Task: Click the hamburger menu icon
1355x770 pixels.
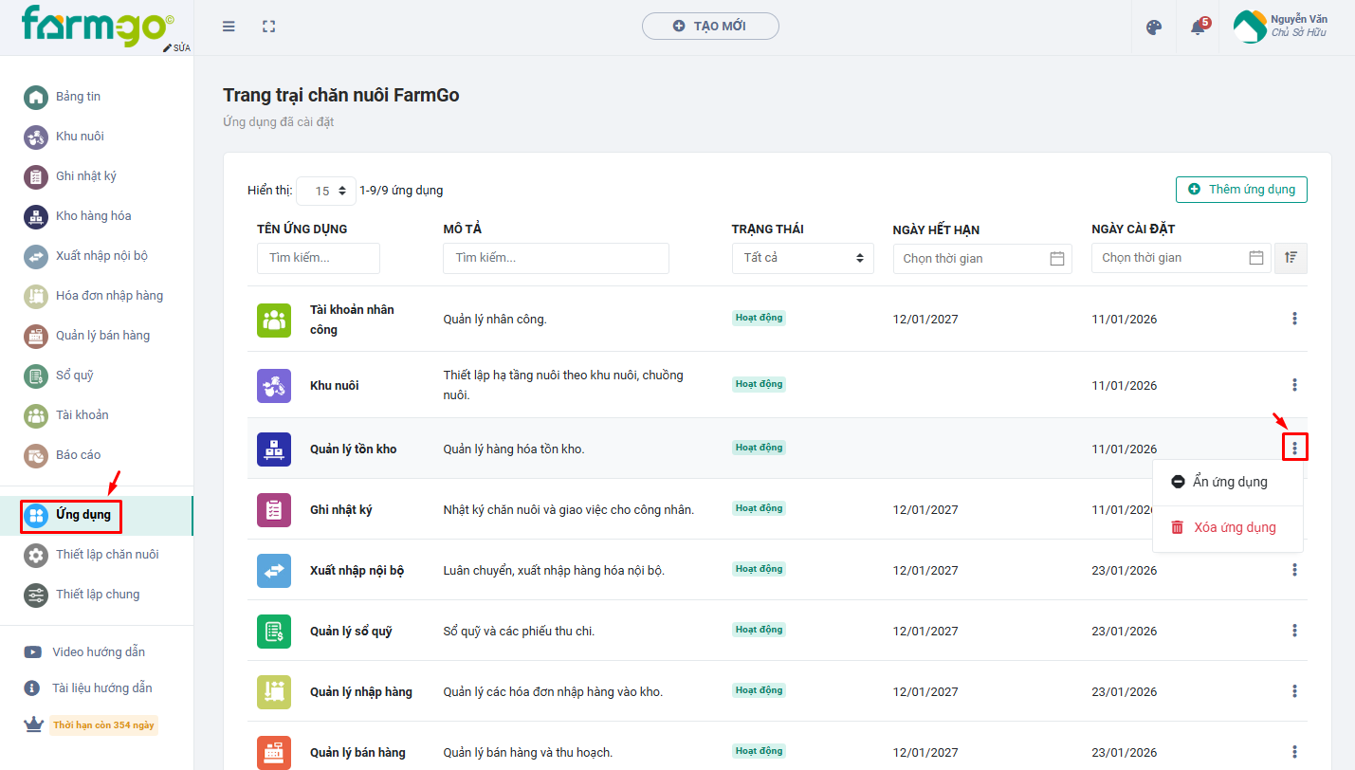Action: pos(229,27)
